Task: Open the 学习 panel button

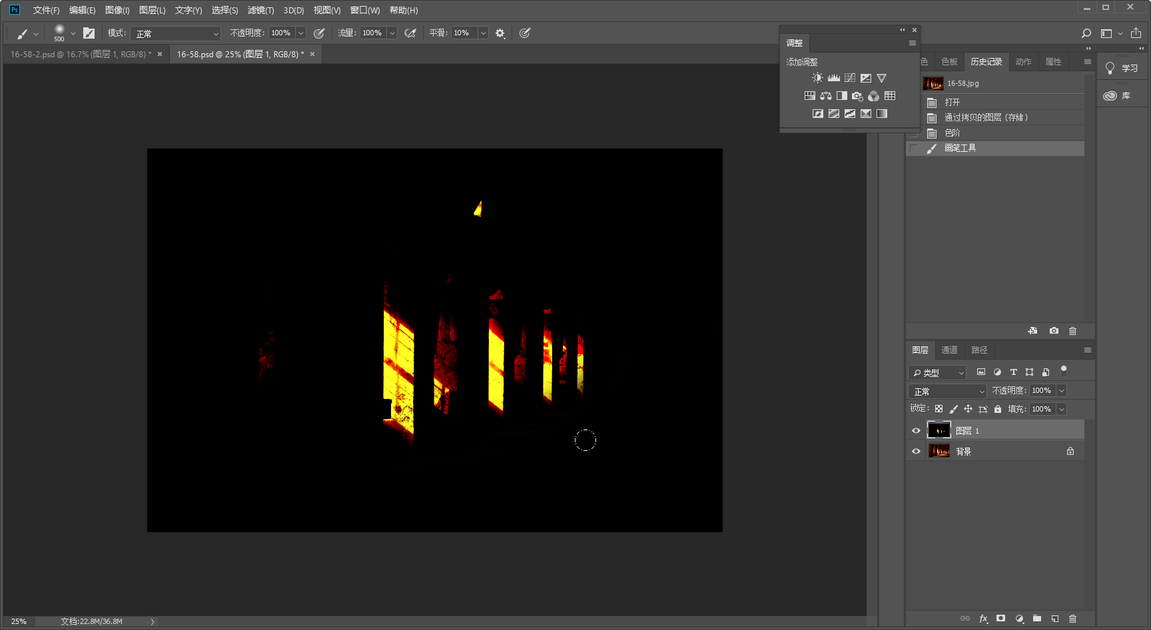Action: coord(1122,69)
